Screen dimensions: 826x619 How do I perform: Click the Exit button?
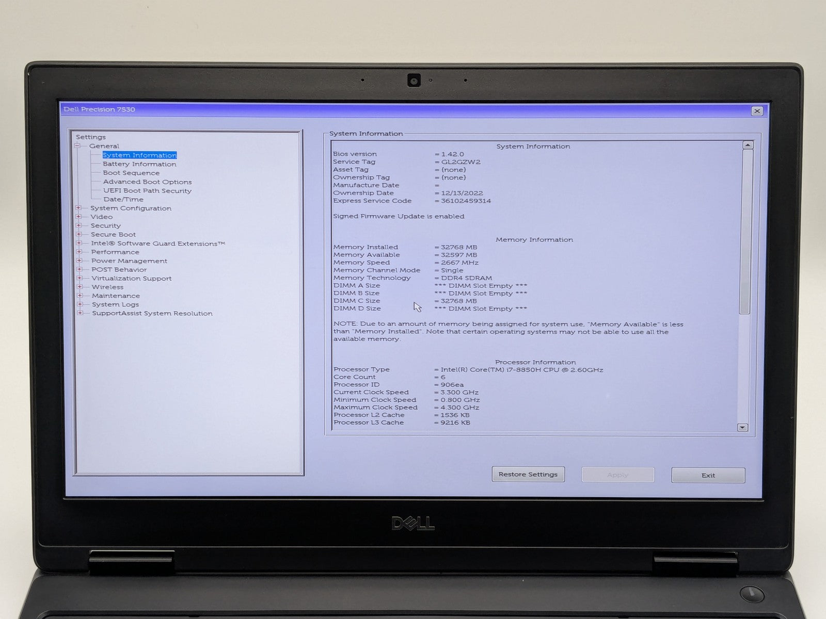(708, 475)
